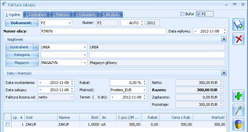Viewport: 248px width, 132px height.
Task: Sort by the C.pcz.(JM column header
Action: (129, 117)
